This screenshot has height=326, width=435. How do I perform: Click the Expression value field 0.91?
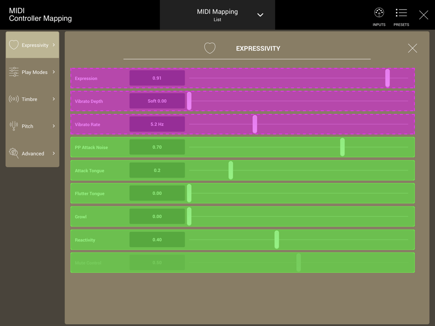157,78
